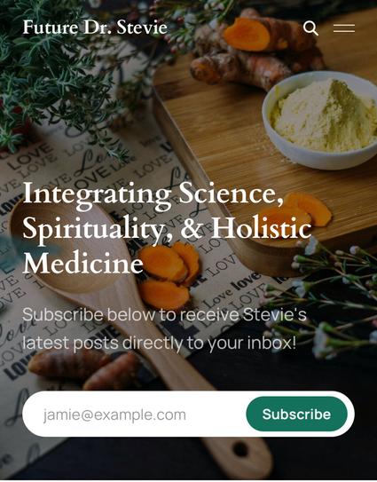Click the white bowl of powder
377x482 pixels.
click(x=319, y=120)
